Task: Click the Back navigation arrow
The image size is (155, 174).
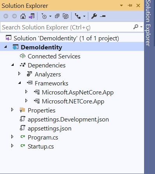Action: click(x=6, y=16)
